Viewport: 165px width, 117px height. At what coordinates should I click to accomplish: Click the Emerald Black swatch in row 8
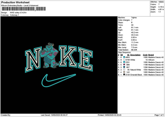pos(124,75)
